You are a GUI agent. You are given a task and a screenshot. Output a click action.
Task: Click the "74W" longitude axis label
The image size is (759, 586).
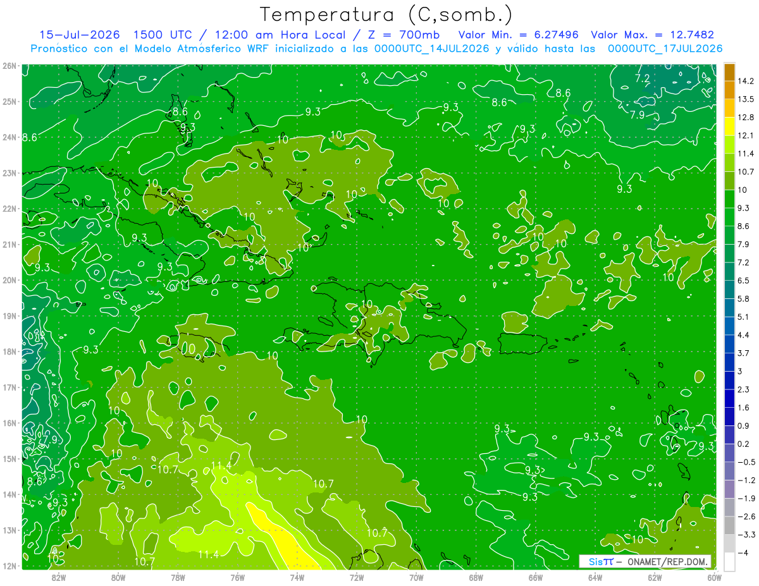297,577
